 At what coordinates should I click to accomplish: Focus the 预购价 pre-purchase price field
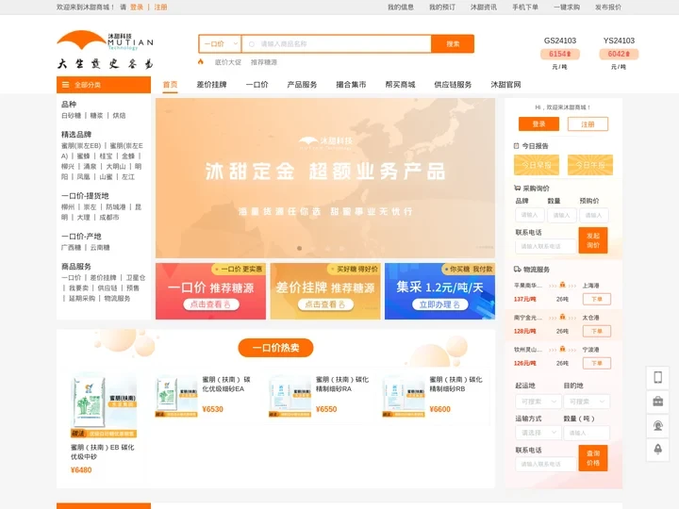[594, 215]
